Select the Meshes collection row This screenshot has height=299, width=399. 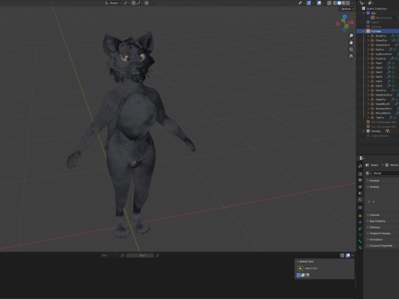point(377,131)
